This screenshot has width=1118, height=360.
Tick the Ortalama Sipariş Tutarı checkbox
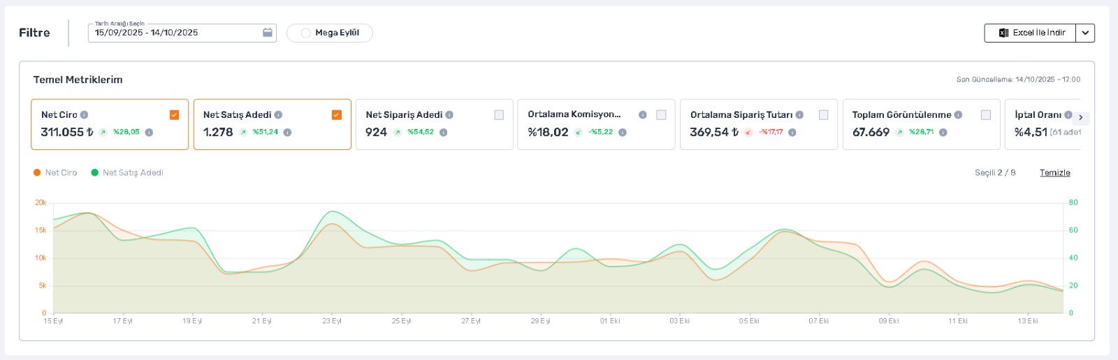823,115
